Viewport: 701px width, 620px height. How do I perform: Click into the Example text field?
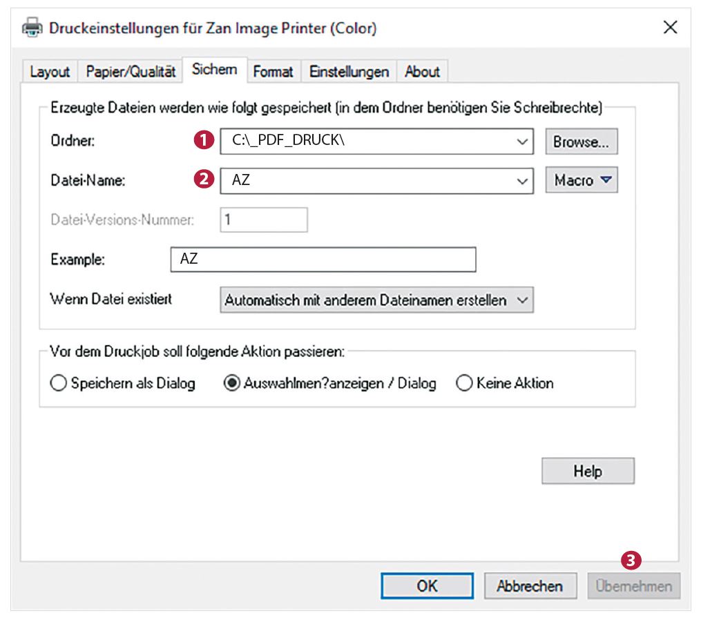coord(323,260)
